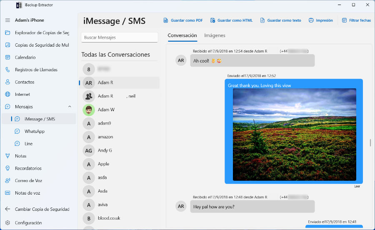This screenshot has height=230, width=375.
Task: Click the Notas icon
Action: pos(7,156)
